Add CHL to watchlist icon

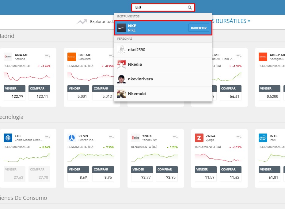[x=47, y=137]
